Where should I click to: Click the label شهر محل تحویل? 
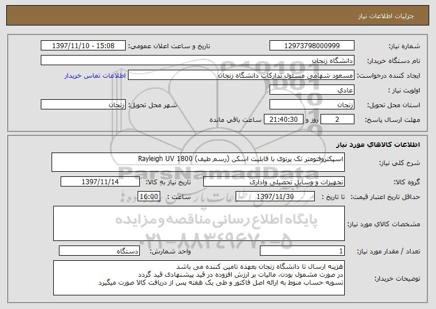[x=152, y=105]
